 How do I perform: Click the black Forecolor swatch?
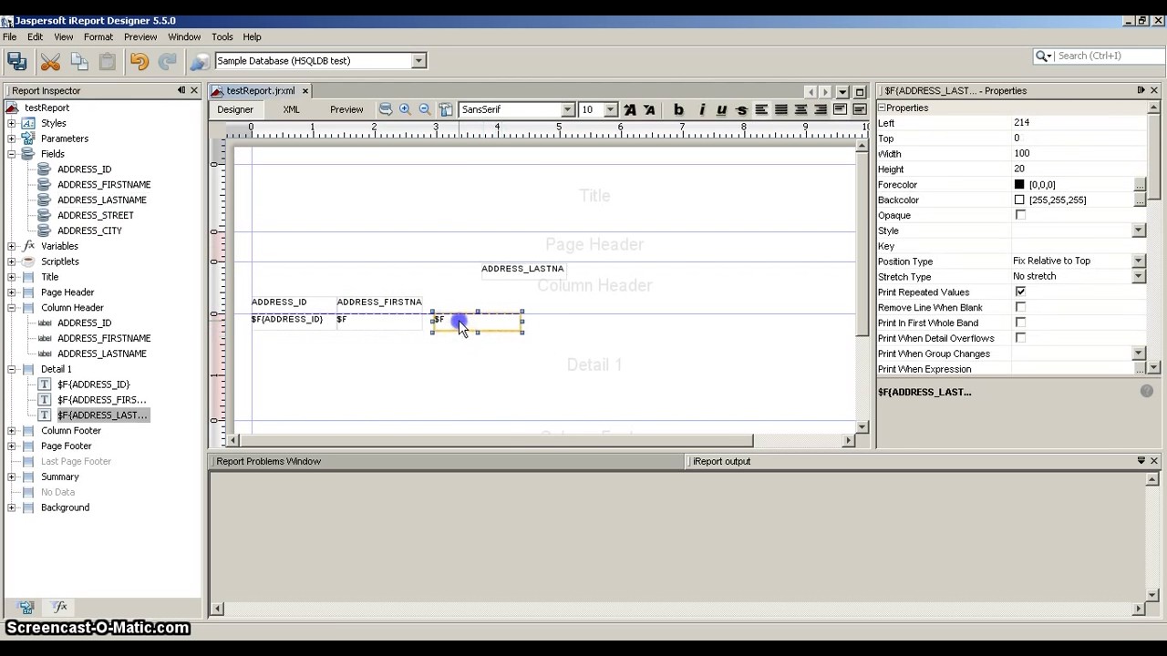(1019, 184)
